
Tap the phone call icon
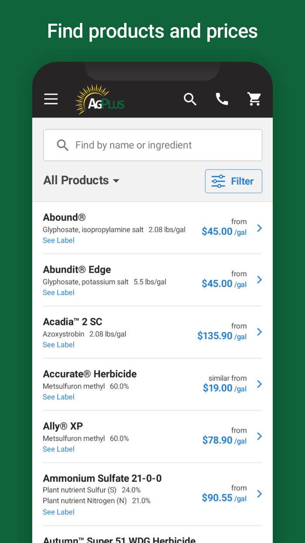[222, 99]
